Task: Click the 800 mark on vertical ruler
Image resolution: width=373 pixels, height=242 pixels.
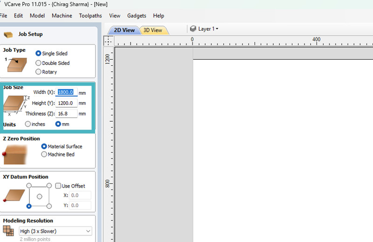Action: pos(108,183)
